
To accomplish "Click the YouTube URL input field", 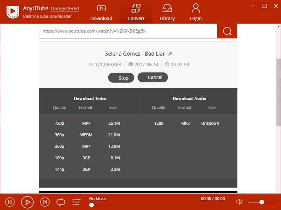I will tap(128, 31).
